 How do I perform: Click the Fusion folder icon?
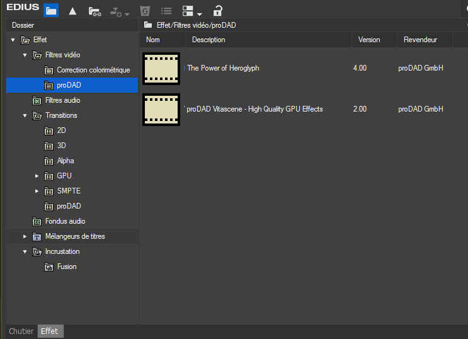coord(49,267)
